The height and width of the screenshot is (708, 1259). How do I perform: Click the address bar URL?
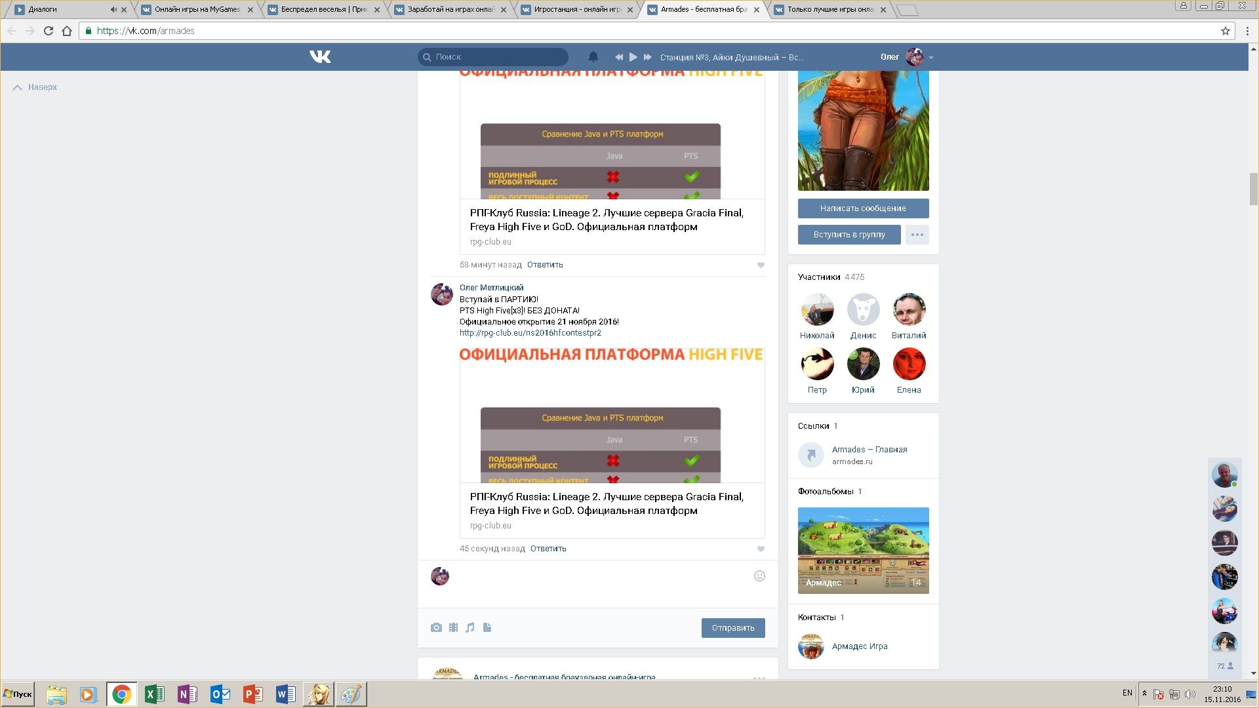(x=146, y=31)
